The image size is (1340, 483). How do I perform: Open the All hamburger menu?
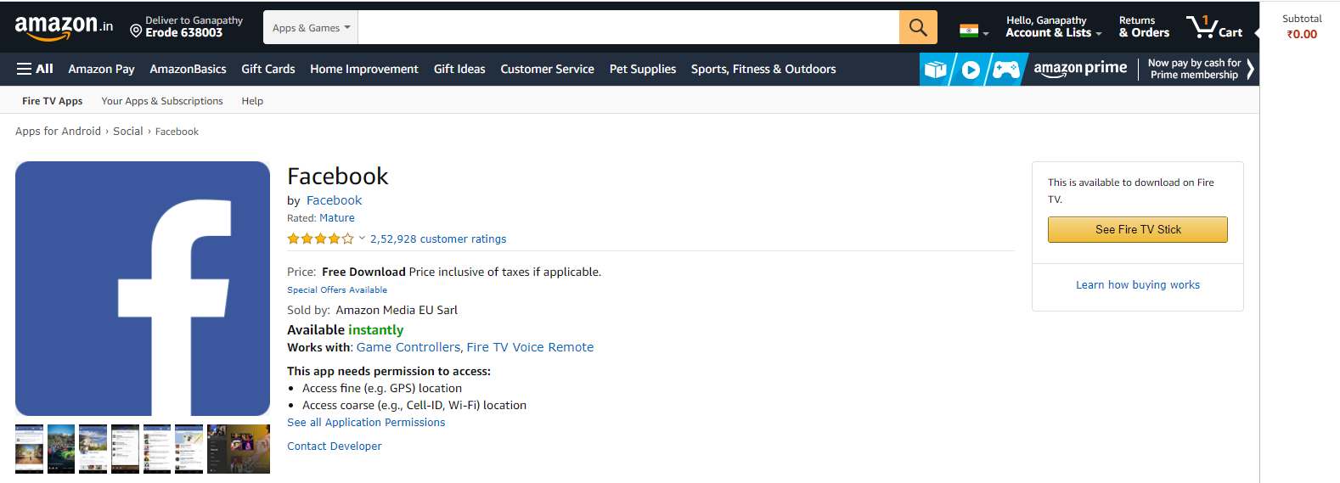35,69
